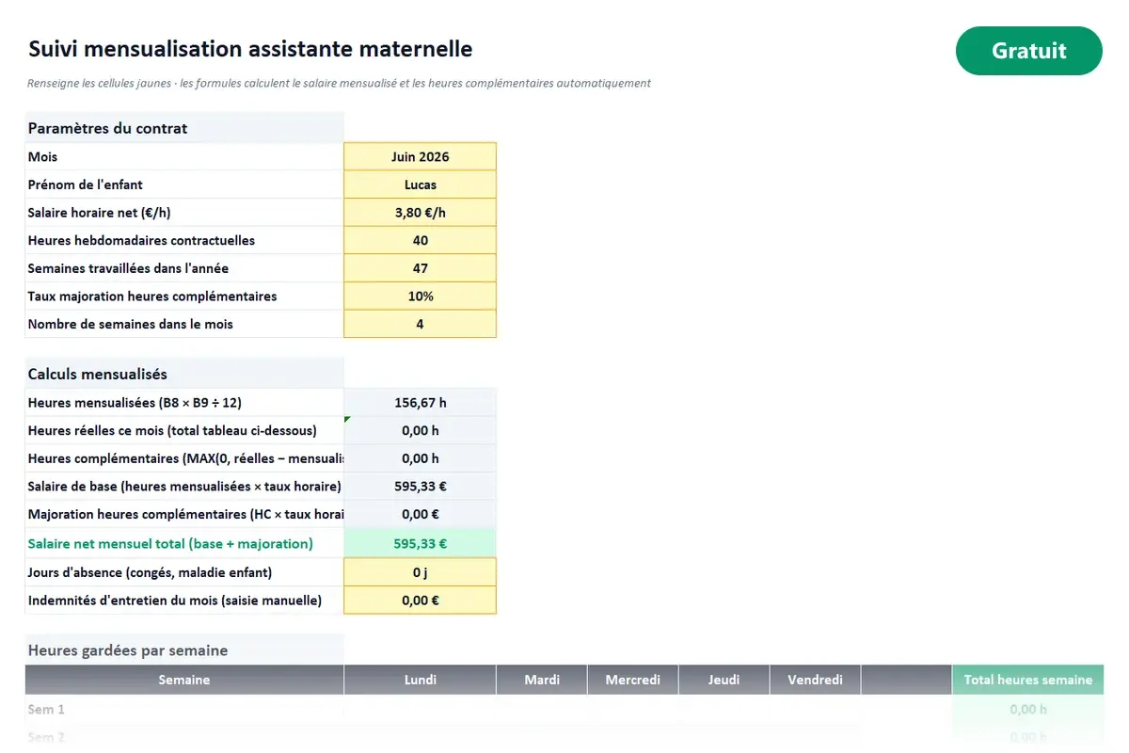Click the 10% majoration rate cell
This screenshot has width=1129, height=753.
pyautogui.click(x=420, y=296)
